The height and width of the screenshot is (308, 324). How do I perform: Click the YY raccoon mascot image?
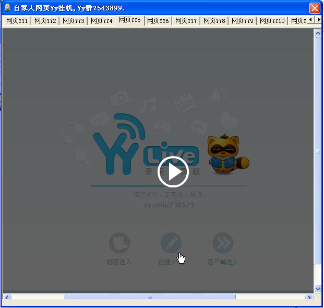click(229, 154)
